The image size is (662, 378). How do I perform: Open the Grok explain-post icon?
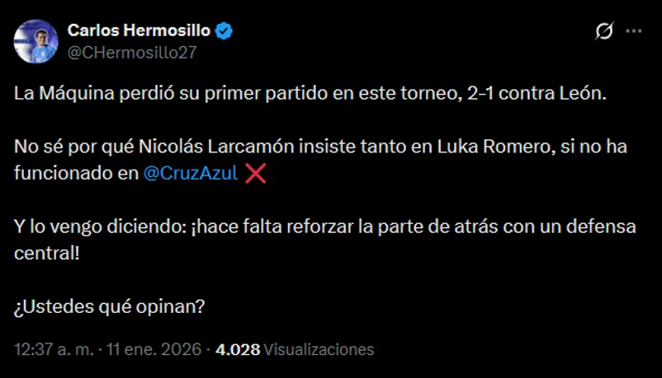[x=604, y=32]
